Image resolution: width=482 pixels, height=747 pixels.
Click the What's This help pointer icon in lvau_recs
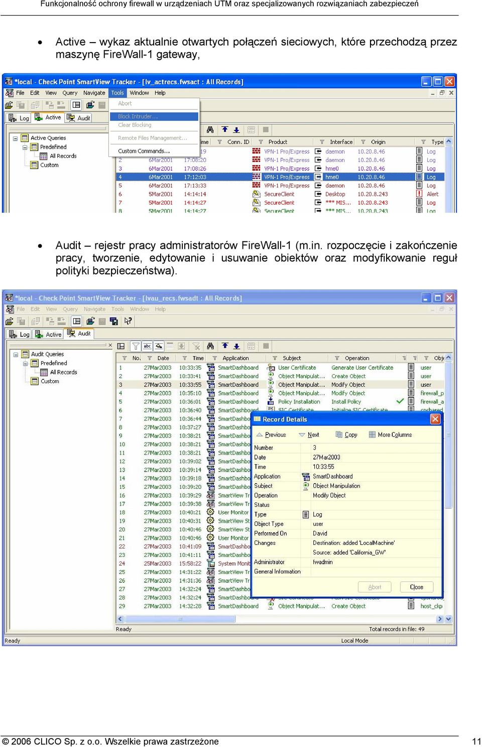[128, 321]
